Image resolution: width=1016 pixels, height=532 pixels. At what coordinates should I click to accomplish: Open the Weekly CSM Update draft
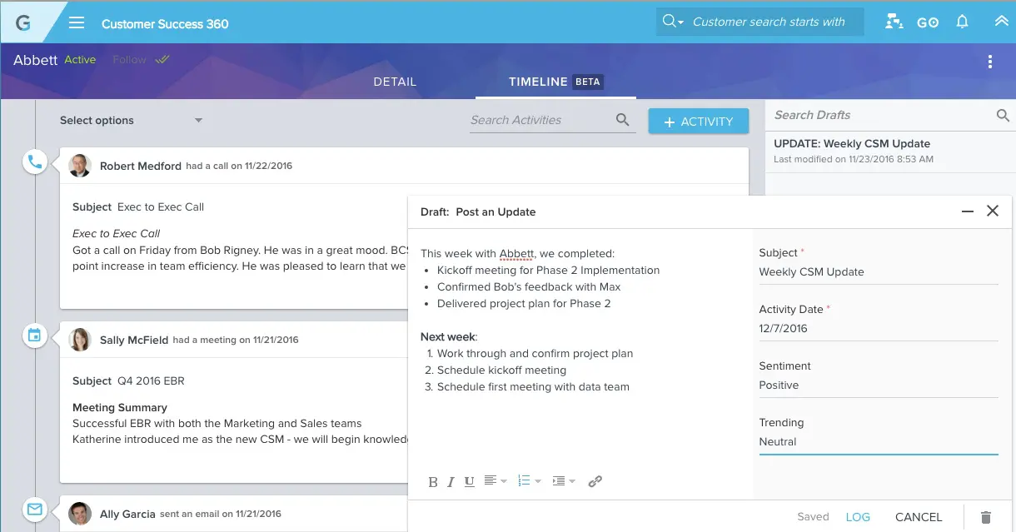852,144
